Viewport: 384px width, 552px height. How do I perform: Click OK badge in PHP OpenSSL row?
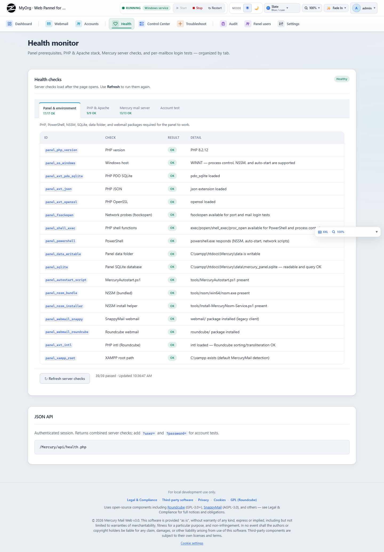point(172,202)
